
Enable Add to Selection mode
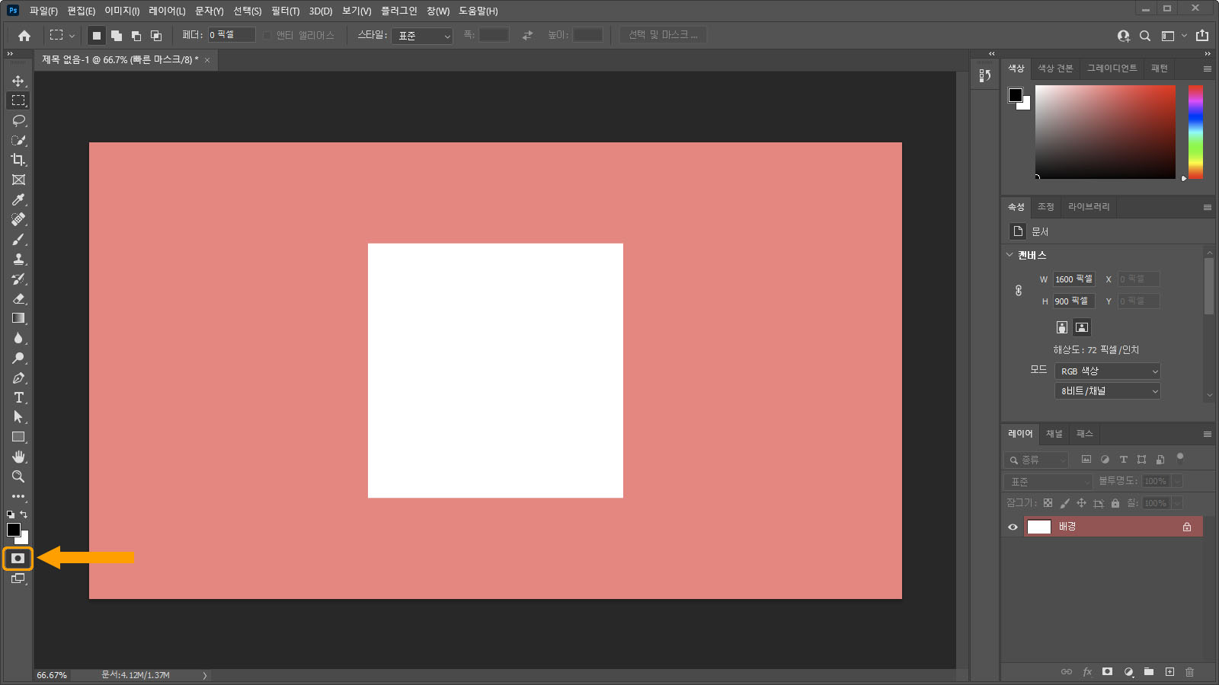pyautogui.click(x=117, y=35)
